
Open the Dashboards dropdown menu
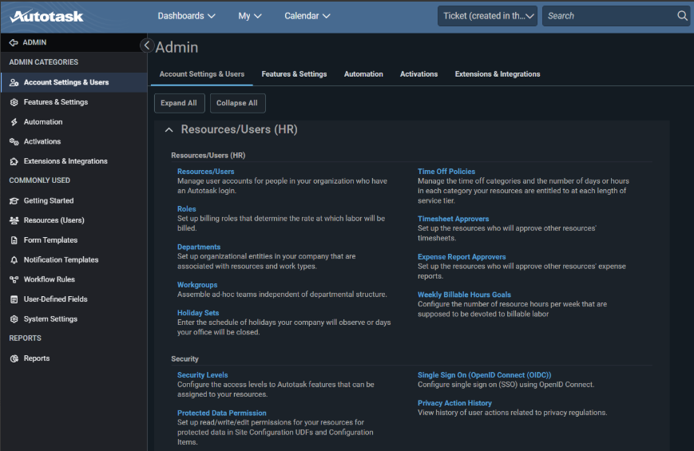186,16
